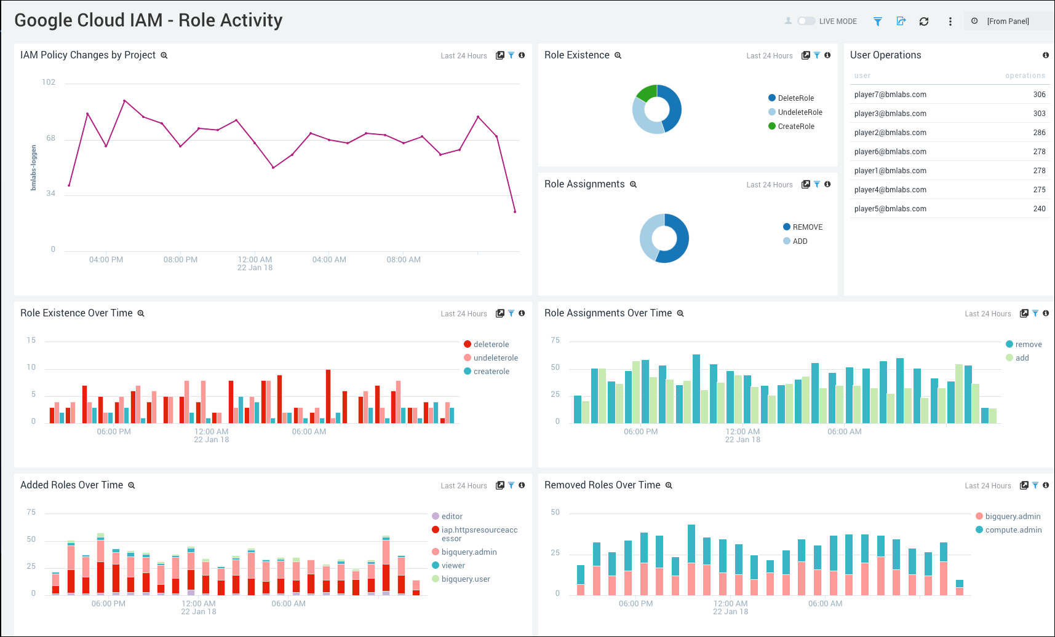Screen dimensions: 1055x637
Task: Click the info icon on Role Assignments panel
Action: point(827,184)
